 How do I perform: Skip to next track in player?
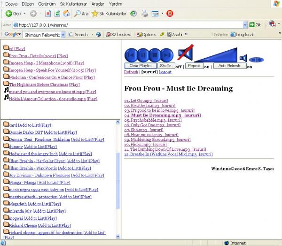click(x=167, y=55)
